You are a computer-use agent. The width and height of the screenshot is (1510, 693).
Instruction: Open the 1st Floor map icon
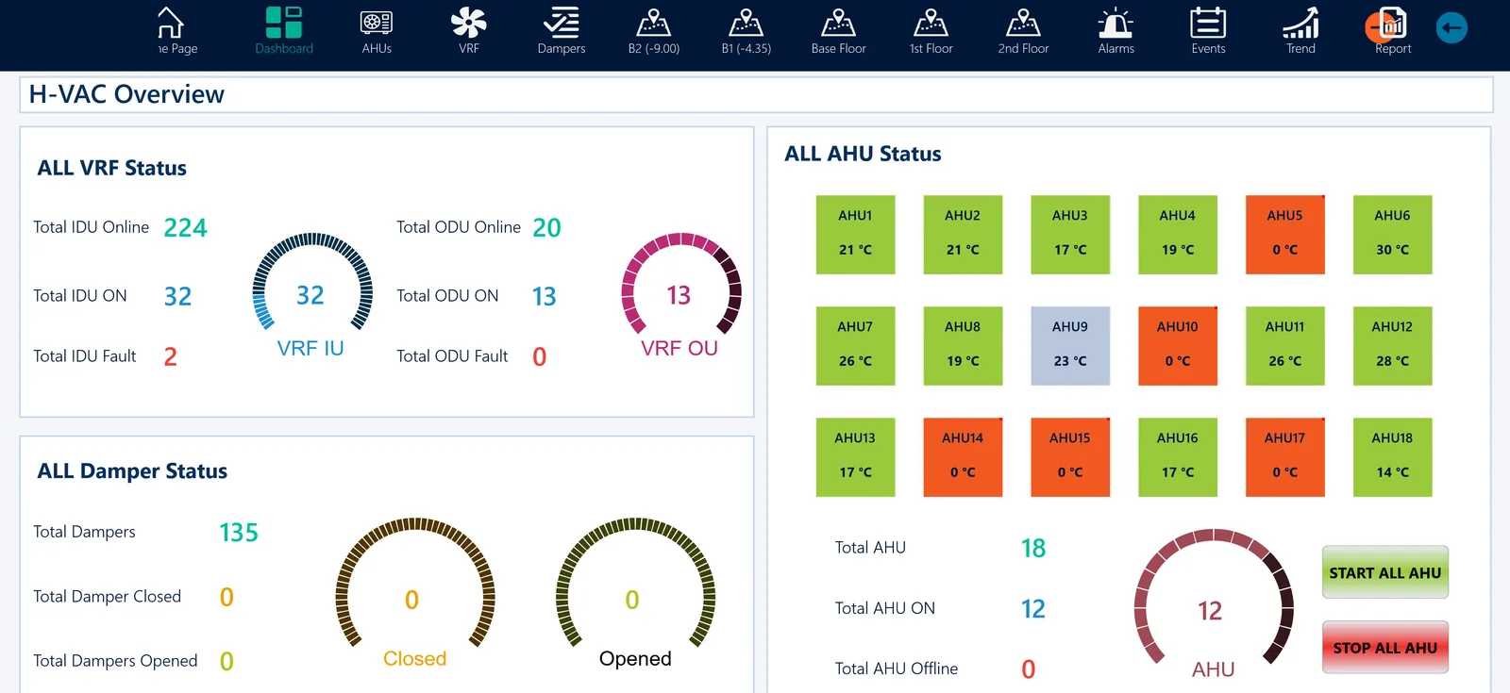pyautogui.click(x=931, y=23)
